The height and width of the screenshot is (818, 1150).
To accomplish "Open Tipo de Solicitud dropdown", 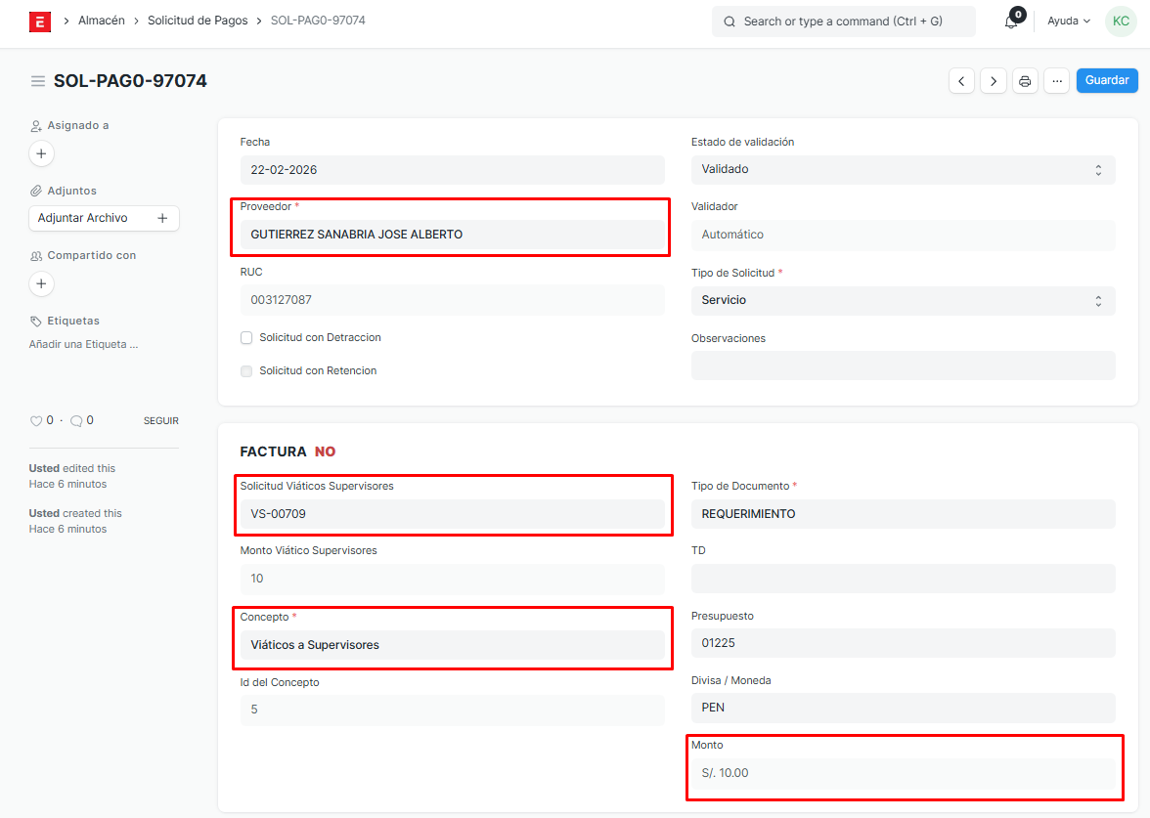I will [x=903, y=300].
